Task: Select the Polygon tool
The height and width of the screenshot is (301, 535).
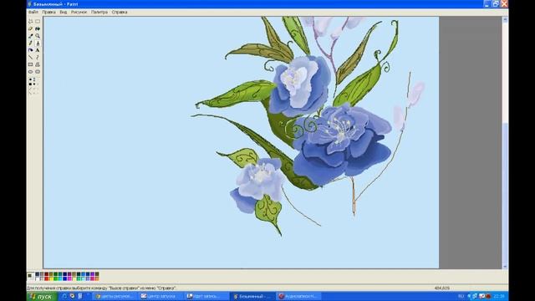Action: click(38, 64)
